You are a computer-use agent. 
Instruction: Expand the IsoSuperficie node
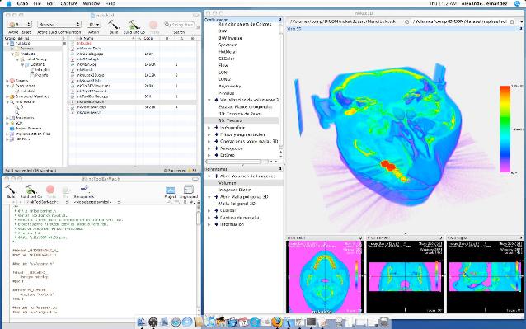point(209,128)
